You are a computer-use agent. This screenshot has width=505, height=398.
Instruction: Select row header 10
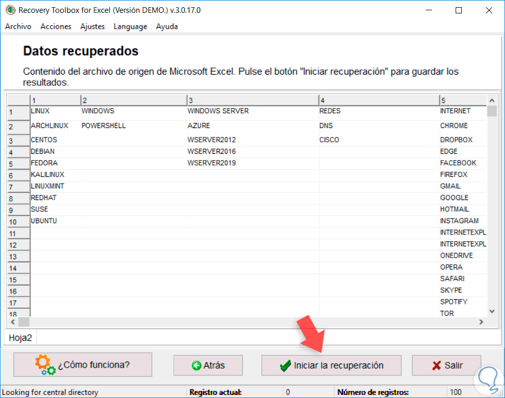click(19, 222)
